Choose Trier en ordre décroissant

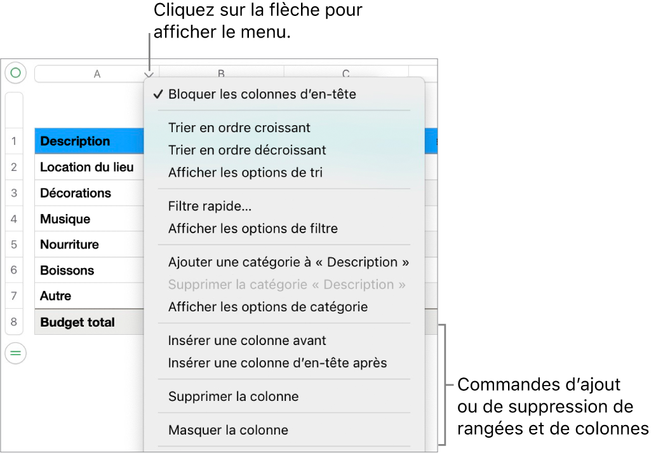(247, 151)
